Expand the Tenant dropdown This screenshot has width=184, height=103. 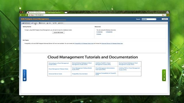click(149, 19)
